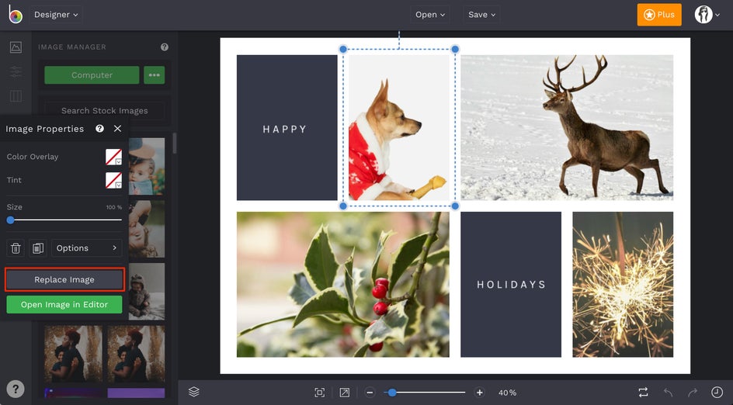Open the Layers panel icon
The image size is (733, 405).
pyautogui.click(x=194, y=392)
